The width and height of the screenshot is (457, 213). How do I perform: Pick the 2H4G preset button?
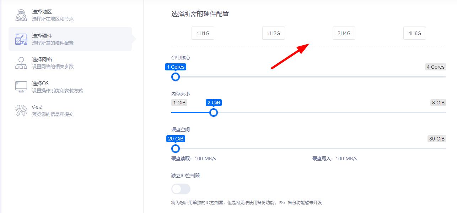(344, 33)
